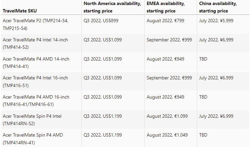
Task: Click TBD in the Spin P4 AMD row
Action: point(203,135)
